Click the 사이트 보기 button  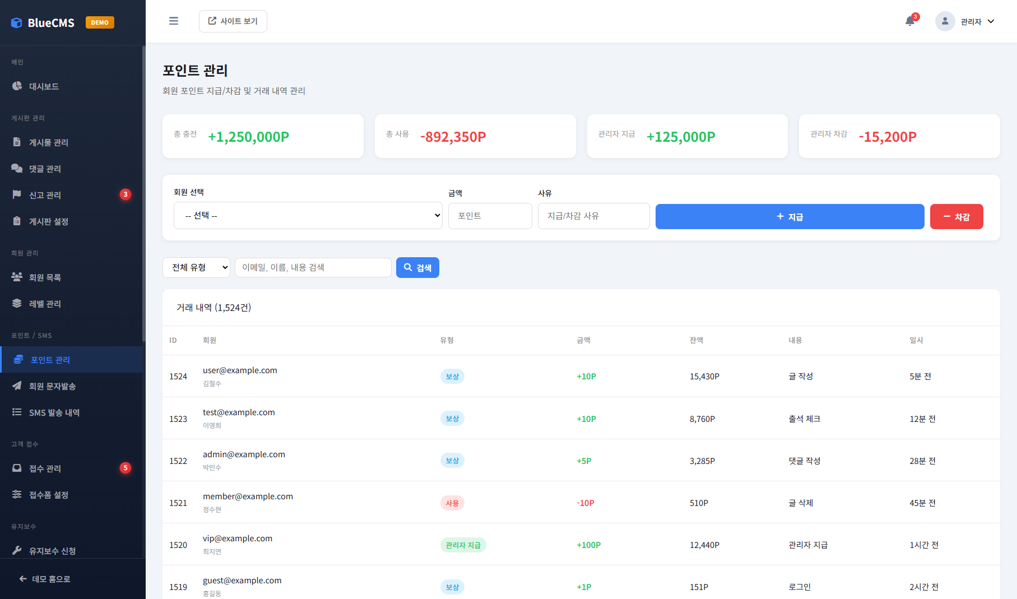tap(233, 21)
